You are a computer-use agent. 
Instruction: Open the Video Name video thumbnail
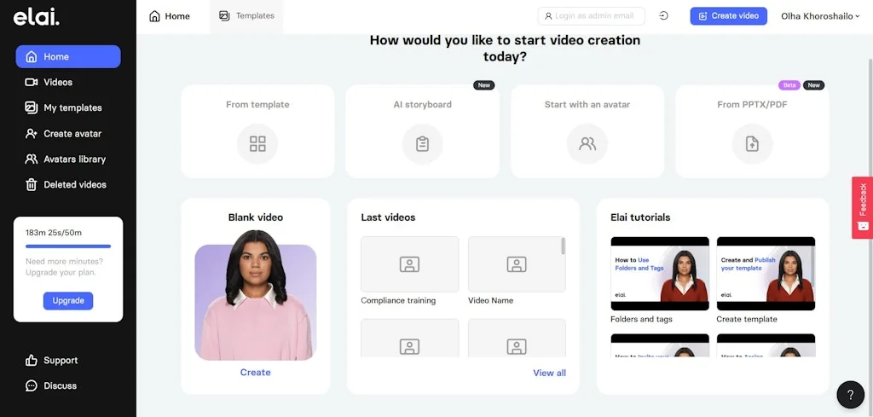click(517, 264)
